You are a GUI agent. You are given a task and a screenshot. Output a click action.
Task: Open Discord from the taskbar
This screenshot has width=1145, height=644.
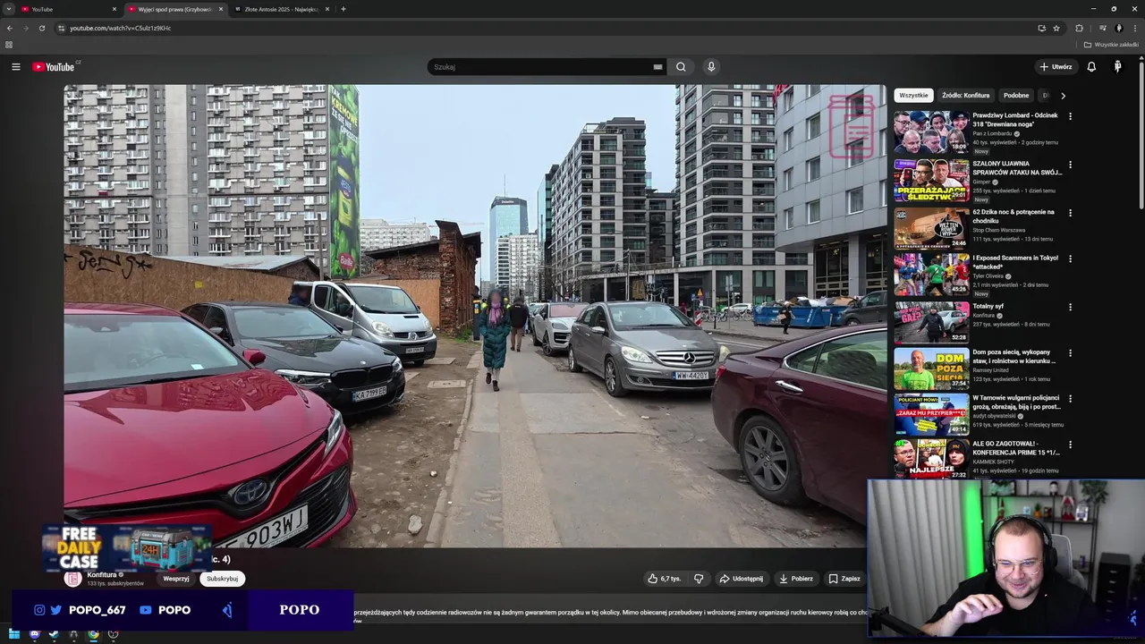pyautogui.click(x=34, y=635)
